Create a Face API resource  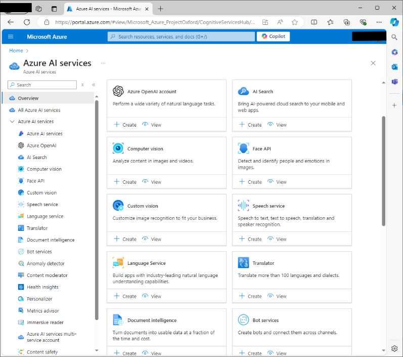pyautogui.click(x=250, y=182)
